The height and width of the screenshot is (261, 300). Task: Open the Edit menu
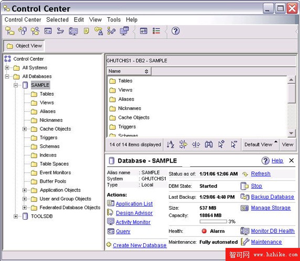pyautogui.click(x=79, y=20)
